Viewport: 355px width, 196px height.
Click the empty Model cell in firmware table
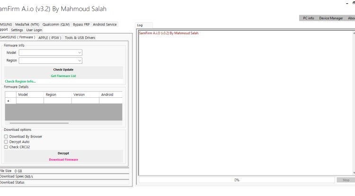(30, 101)
